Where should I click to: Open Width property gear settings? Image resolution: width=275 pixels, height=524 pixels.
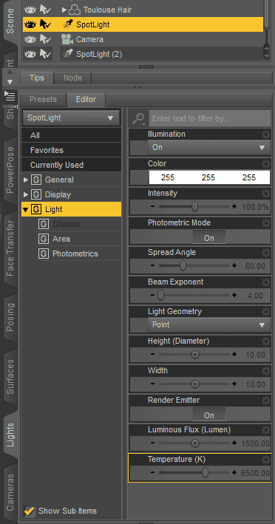coord(265,370)
